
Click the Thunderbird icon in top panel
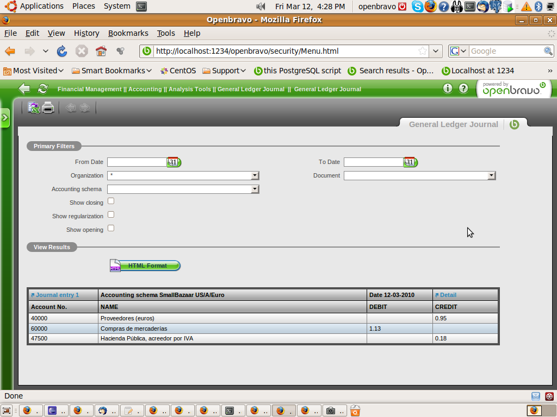pos(483,7)
